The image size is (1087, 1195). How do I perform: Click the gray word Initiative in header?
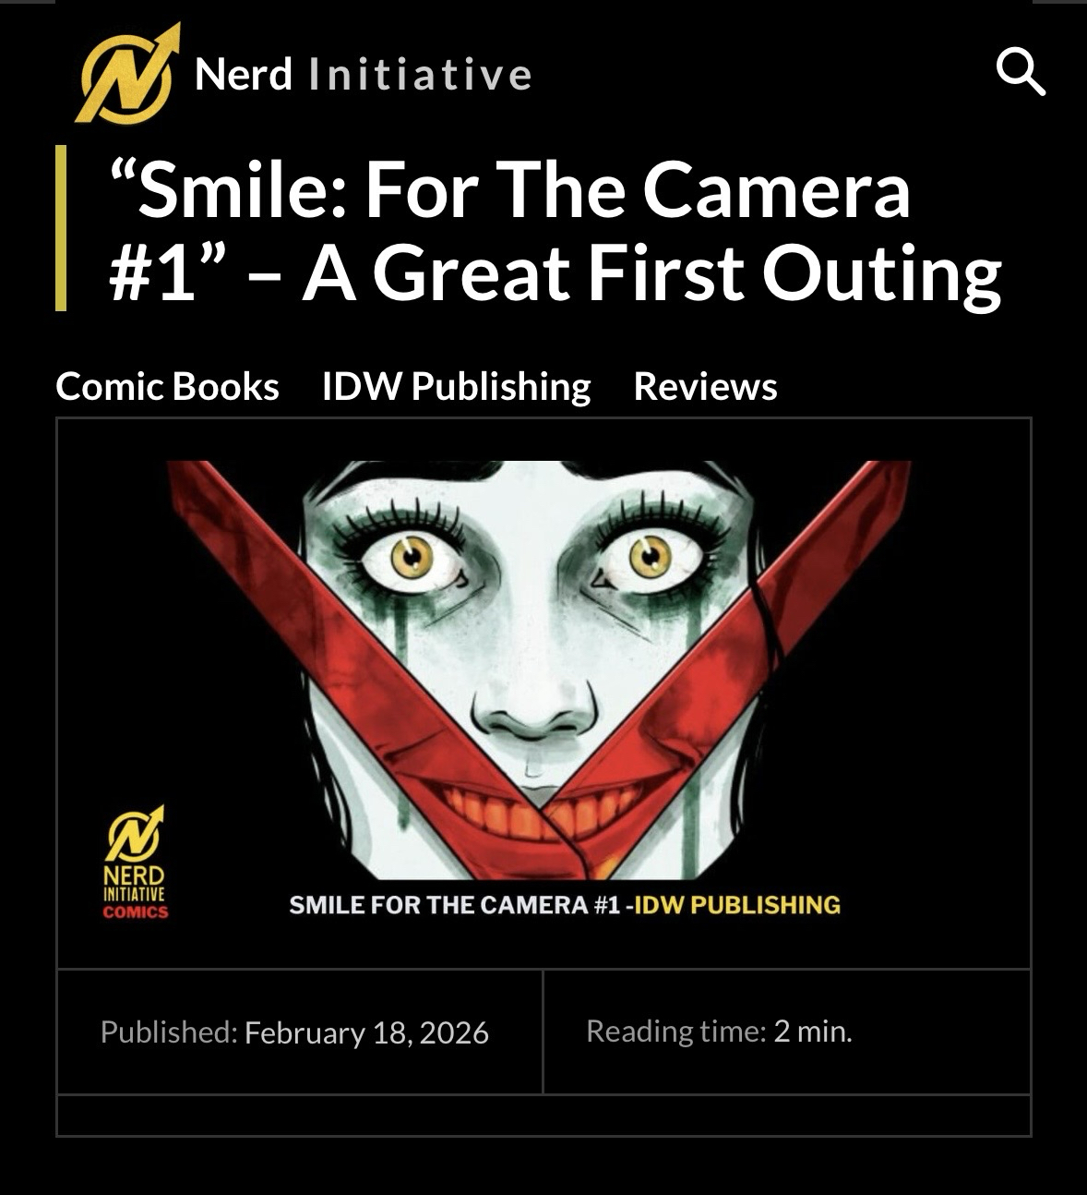coord(420,74)
